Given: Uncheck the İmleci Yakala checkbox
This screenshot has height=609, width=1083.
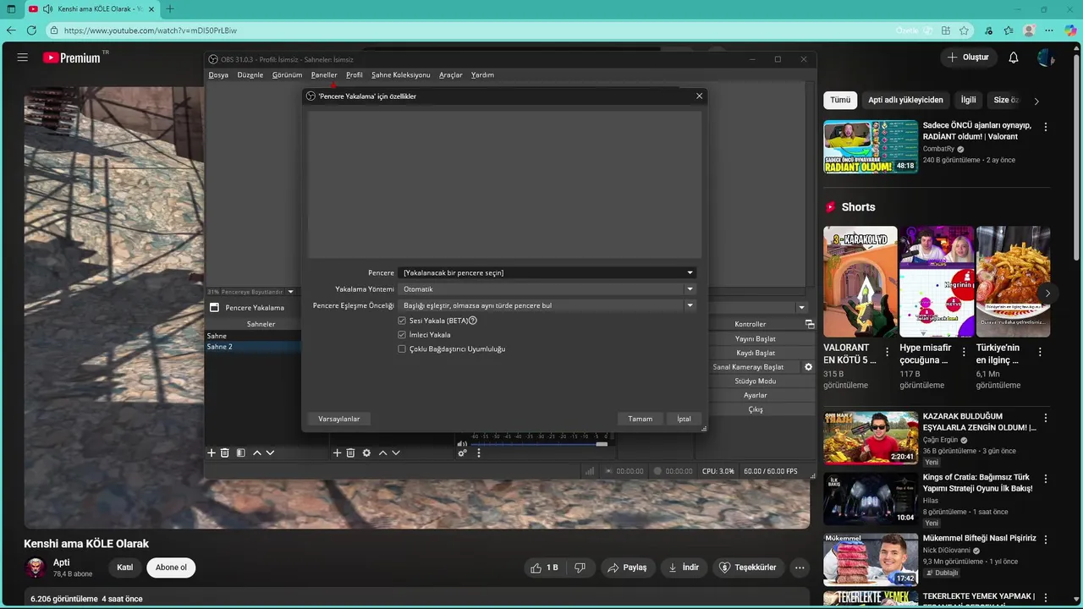Looking at the screenshot, I should click(x=402, y=335).
